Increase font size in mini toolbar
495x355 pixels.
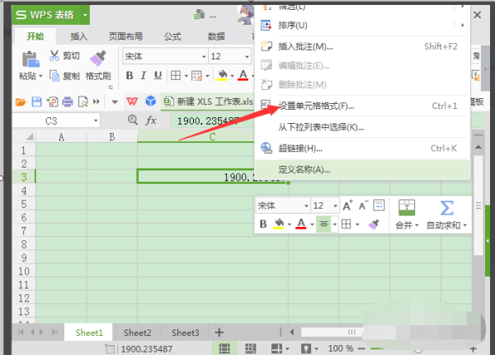coord(347,206)
